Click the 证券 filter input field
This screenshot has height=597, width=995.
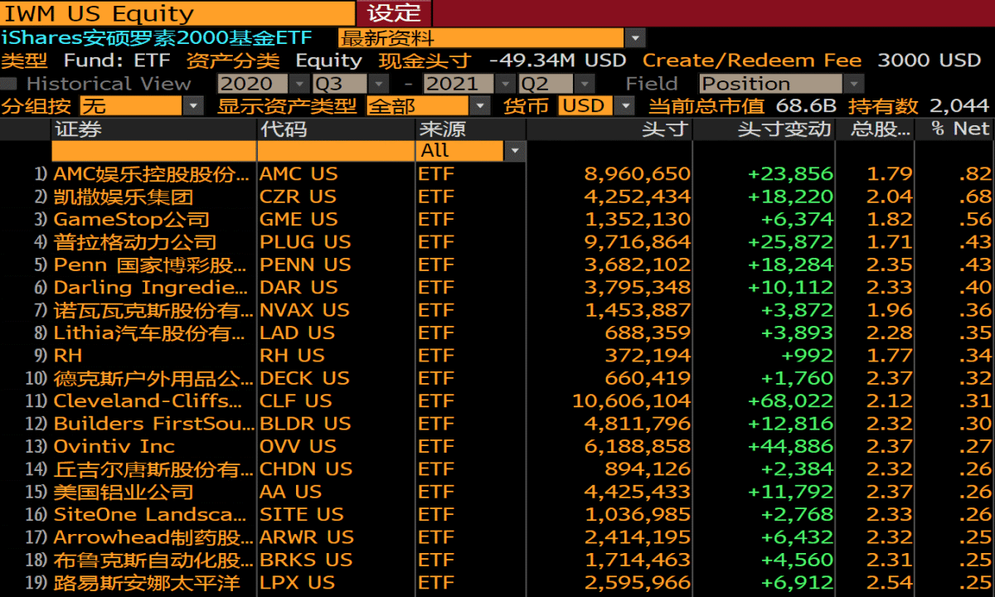pyautogui.click(x=153, y=151)
